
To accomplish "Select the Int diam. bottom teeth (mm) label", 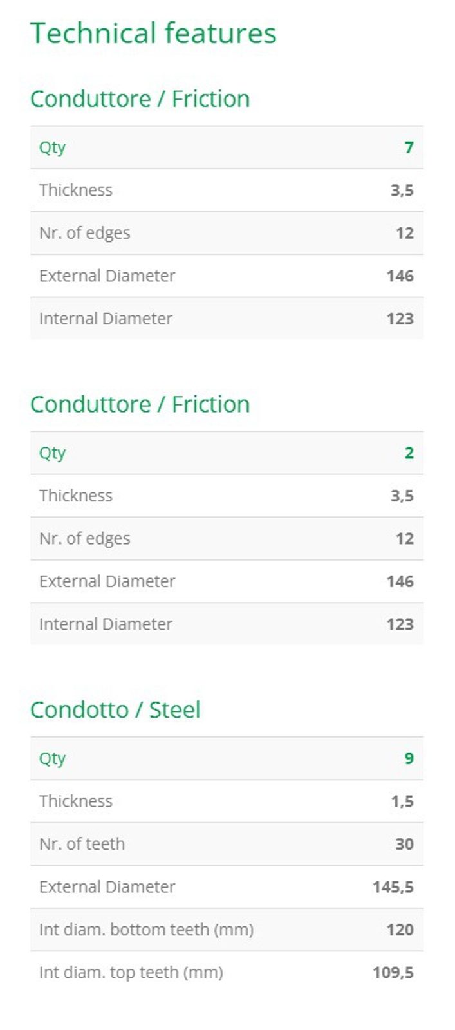I will (146, 930).
